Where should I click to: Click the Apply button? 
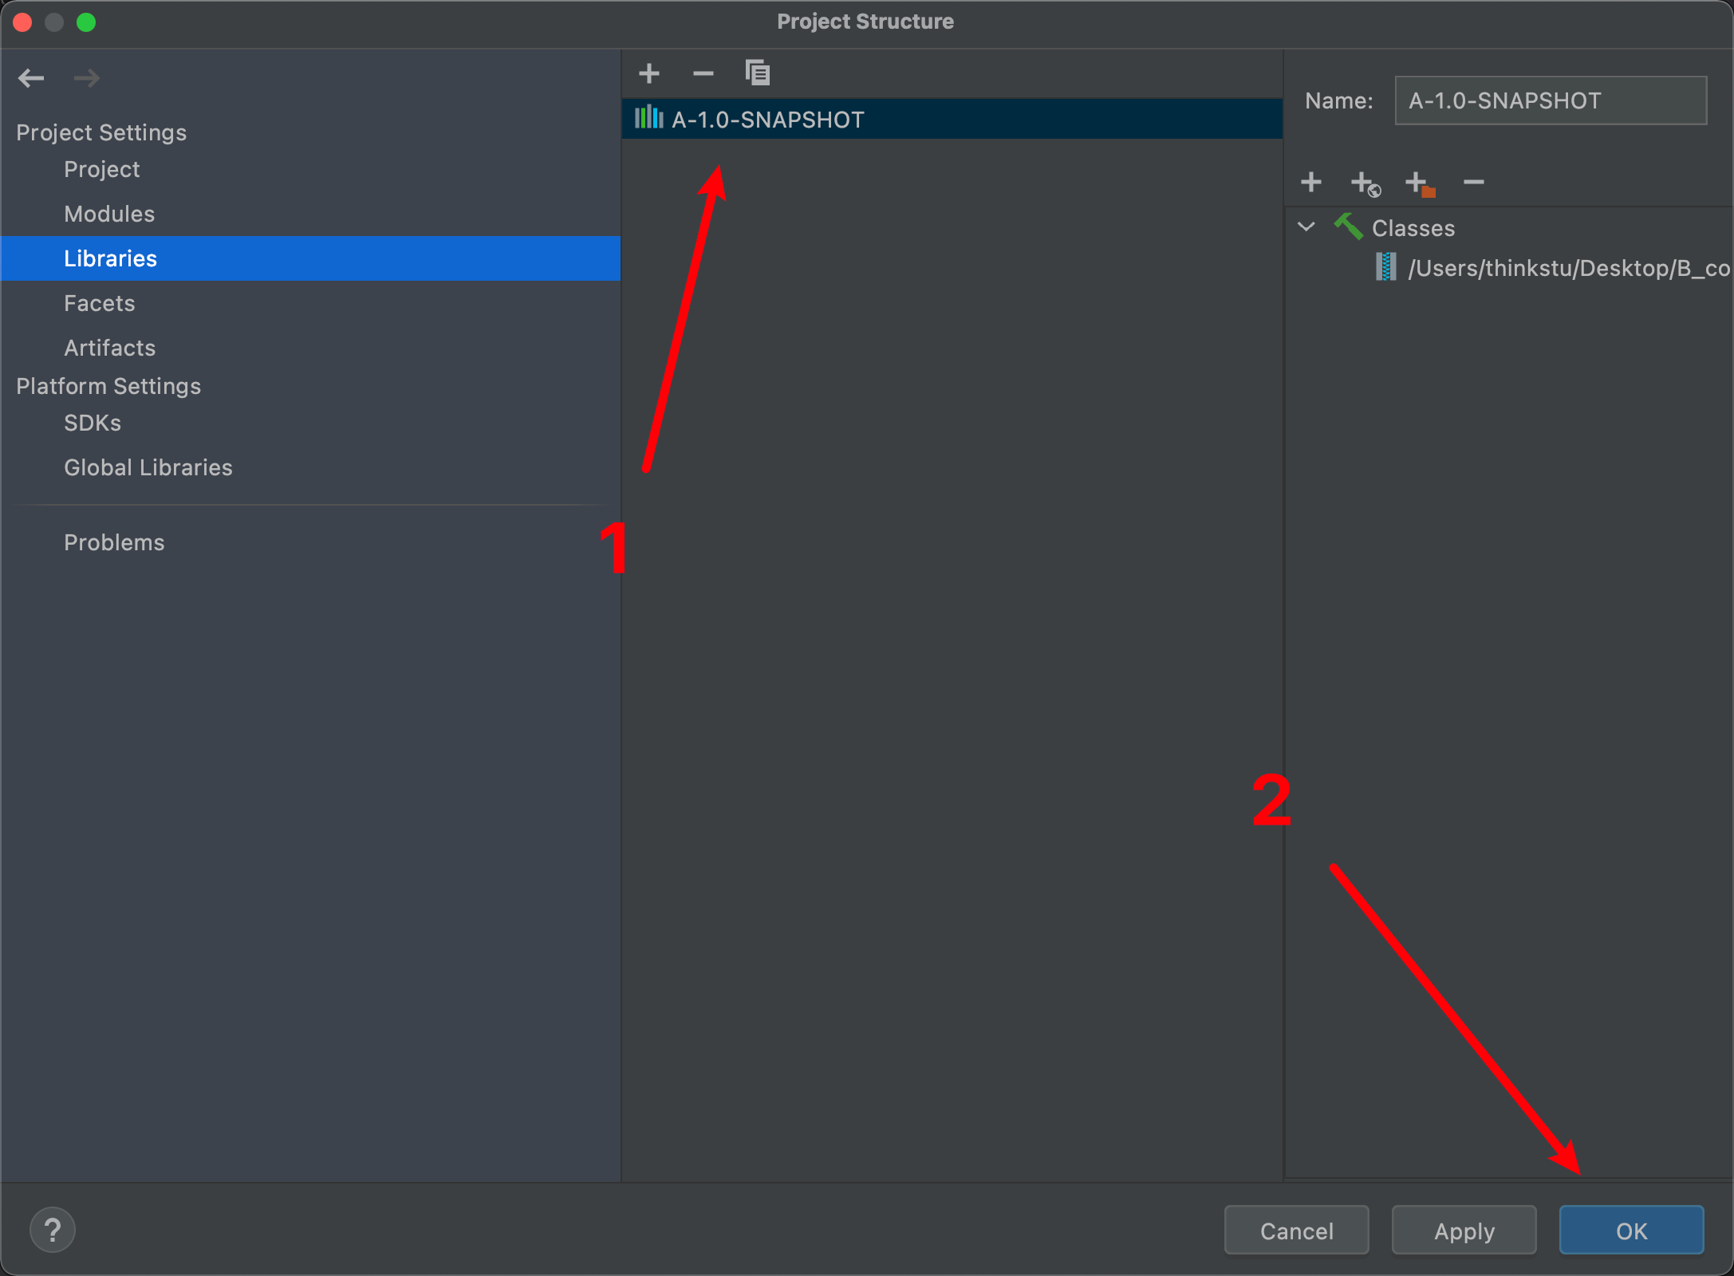tap(1464, 1231)
